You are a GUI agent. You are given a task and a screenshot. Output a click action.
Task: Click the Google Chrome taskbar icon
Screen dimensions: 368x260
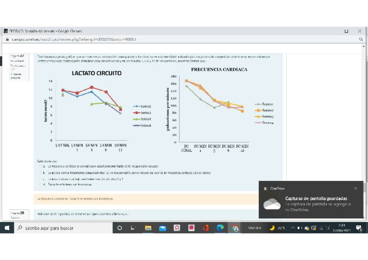pos(235,228)
